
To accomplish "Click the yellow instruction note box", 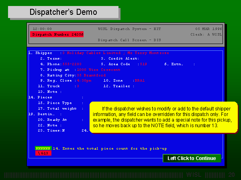I will [163, 117].
